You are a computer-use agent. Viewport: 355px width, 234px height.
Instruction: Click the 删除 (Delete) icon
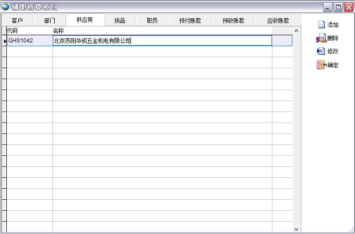pos(321,38)
